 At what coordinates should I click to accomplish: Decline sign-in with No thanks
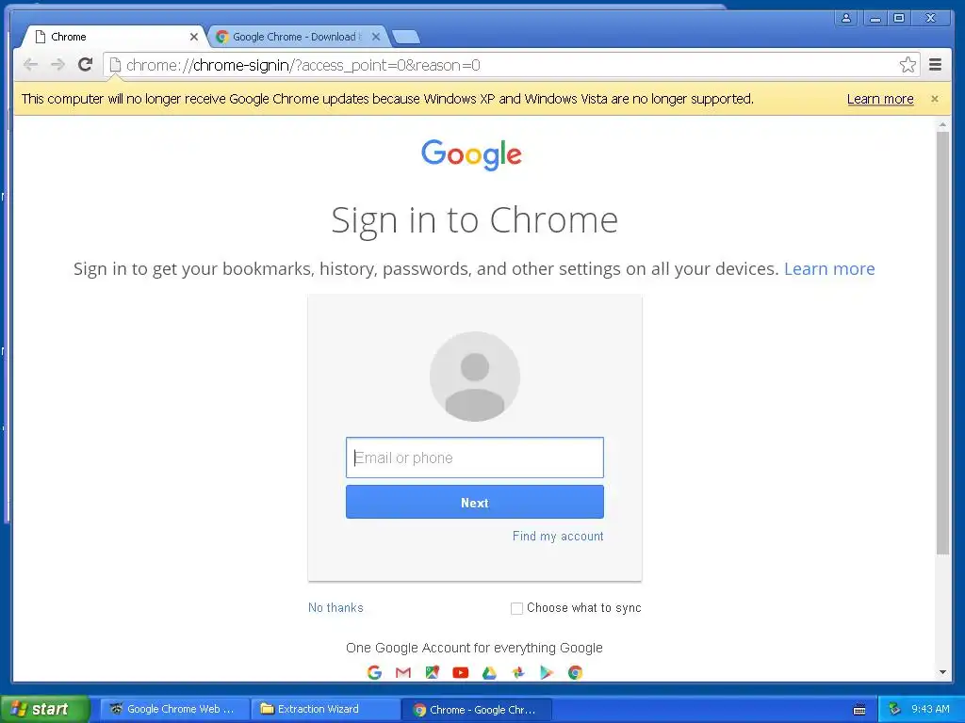click(335, 608)
